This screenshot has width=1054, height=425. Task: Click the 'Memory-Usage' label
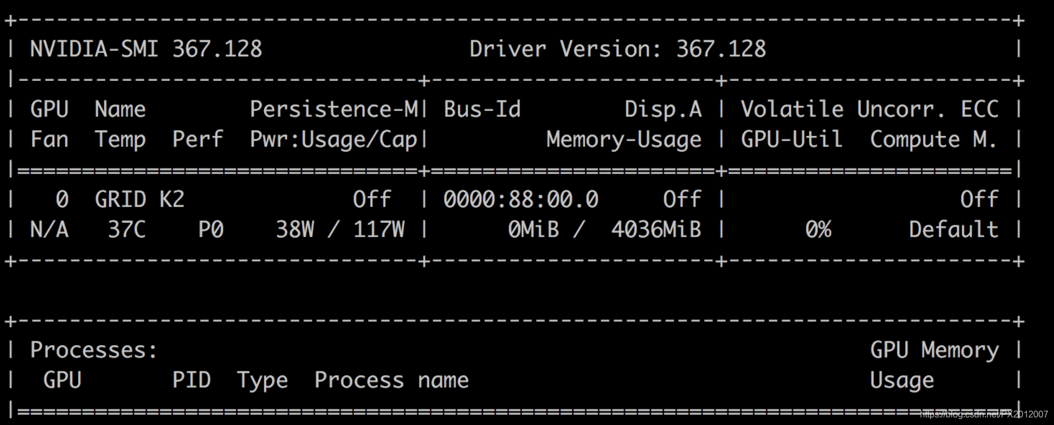(624, 140)
